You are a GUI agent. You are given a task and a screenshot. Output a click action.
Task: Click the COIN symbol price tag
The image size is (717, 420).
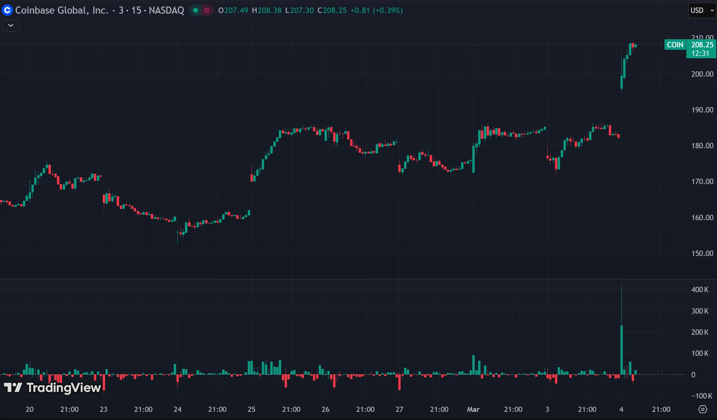point(675,45)
